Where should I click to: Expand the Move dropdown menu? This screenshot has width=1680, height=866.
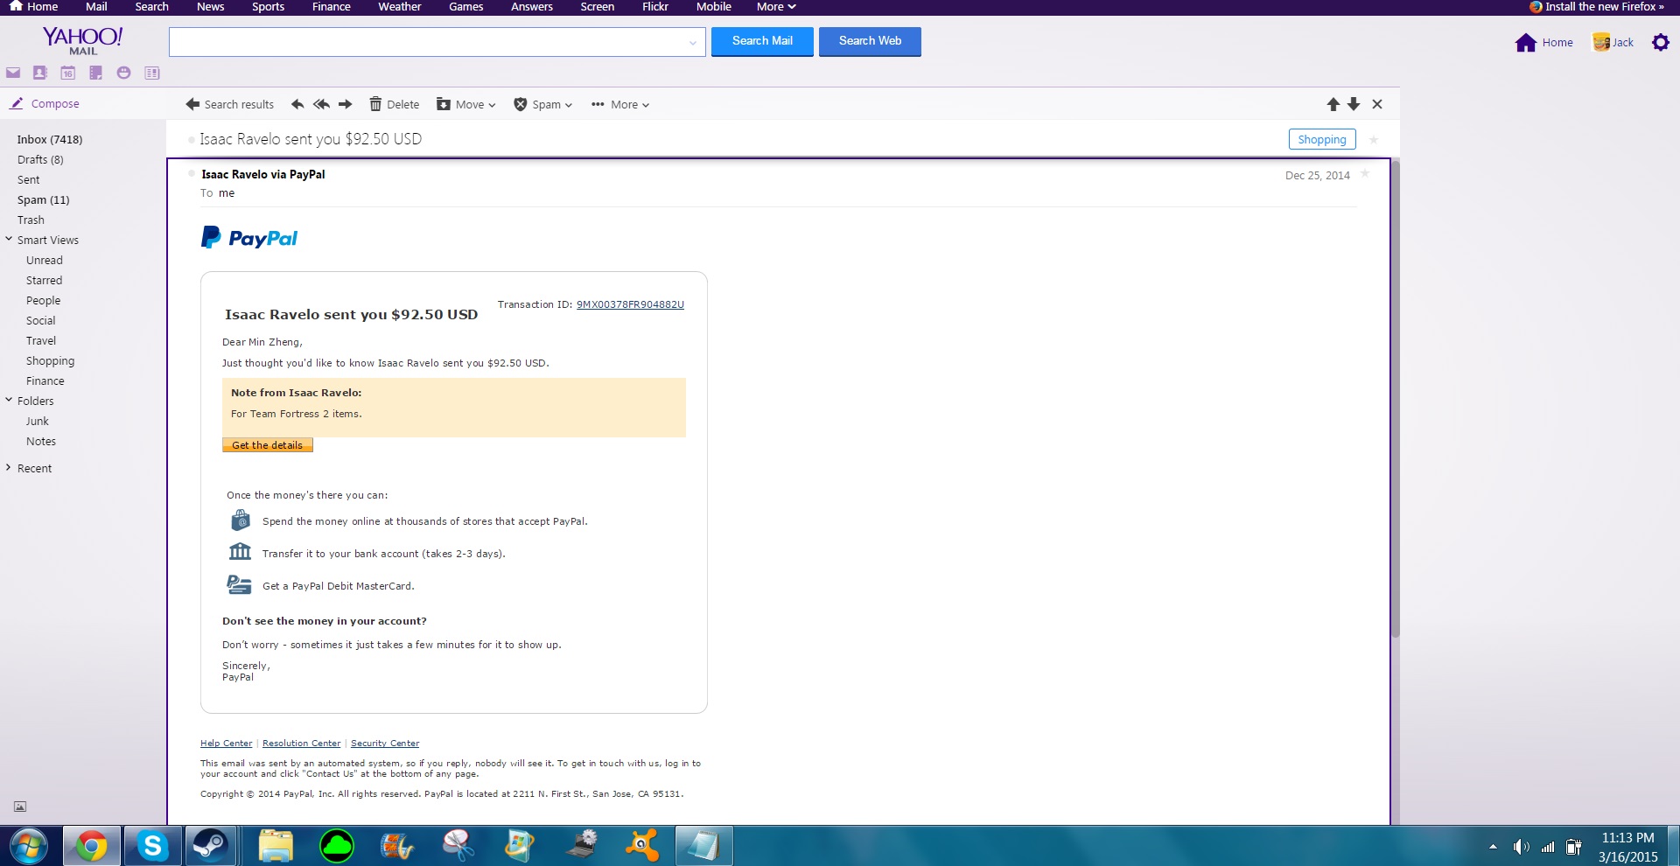pyautogui.click(x=466, y=104)
